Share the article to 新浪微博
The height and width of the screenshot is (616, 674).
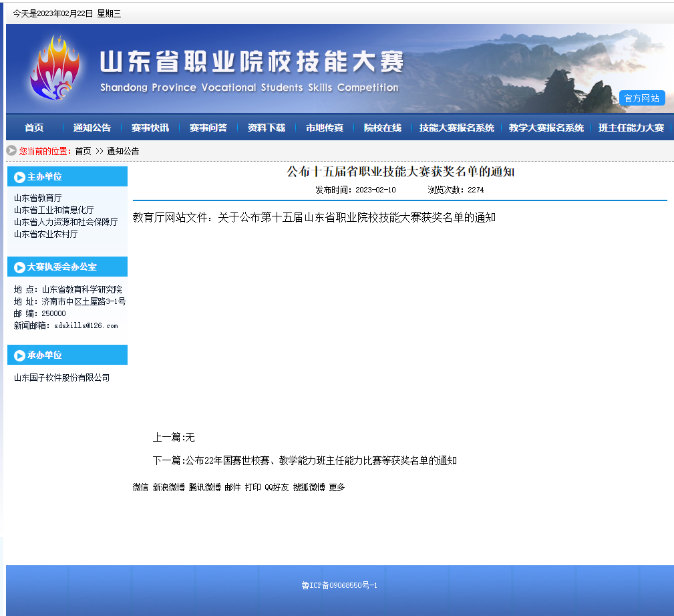pyautogui.click(x=168, y=487)
